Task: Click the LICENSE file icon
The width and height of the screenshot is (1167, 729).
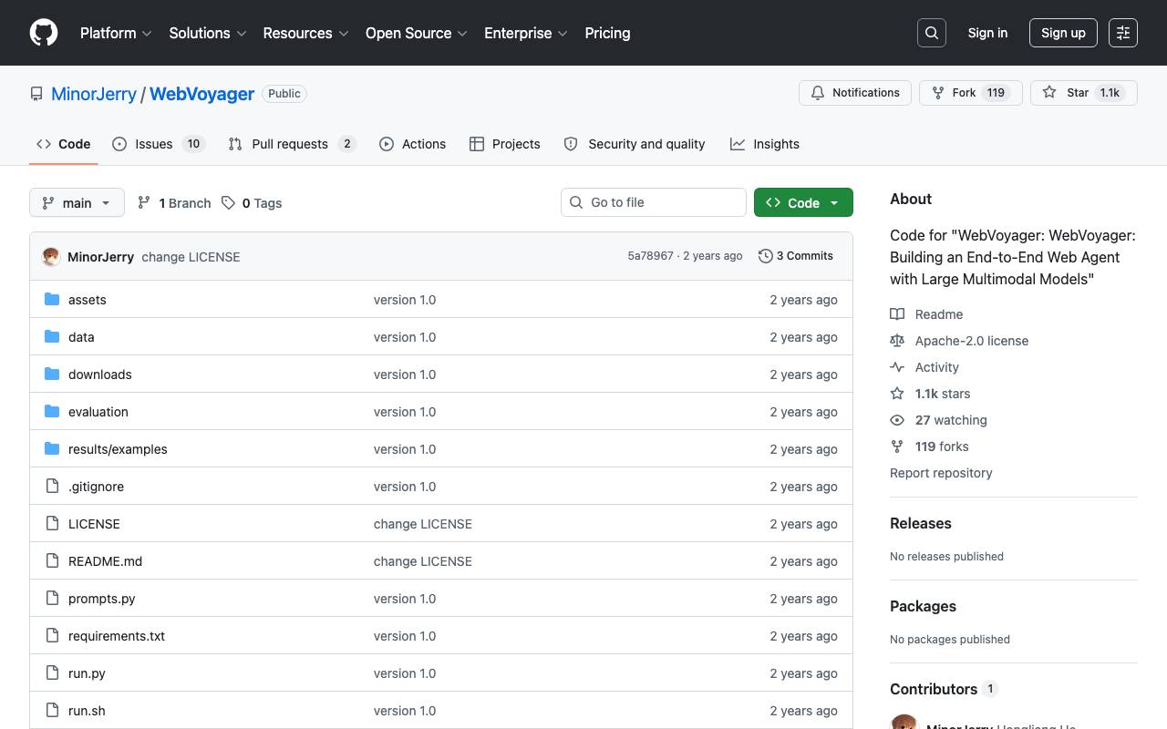Action: pos(52,524)
